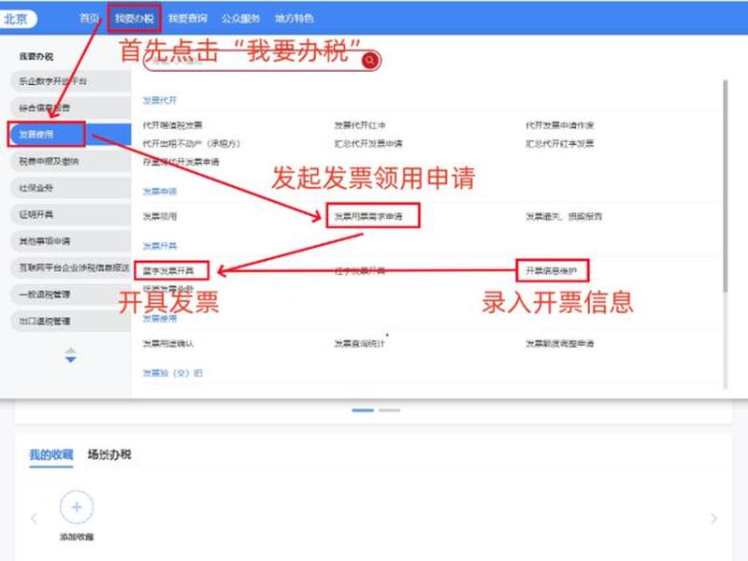The height and width of the screenshot is (561, 748).
Task: Open the 开票信息维护 link
Action: 551,271
